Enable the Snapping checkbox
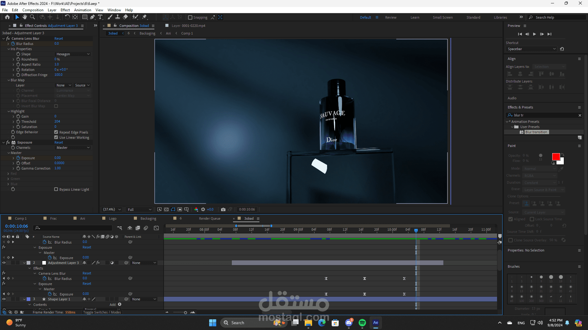This screenshot has height=330, width=588. [190, 17]
